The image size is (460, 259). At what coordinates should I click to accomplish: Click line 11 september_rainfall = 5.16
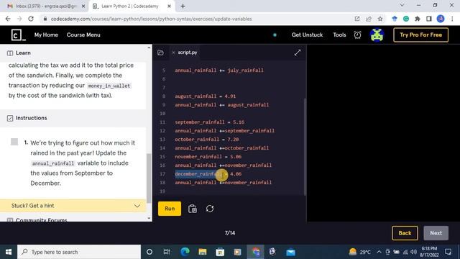[209, 122]
